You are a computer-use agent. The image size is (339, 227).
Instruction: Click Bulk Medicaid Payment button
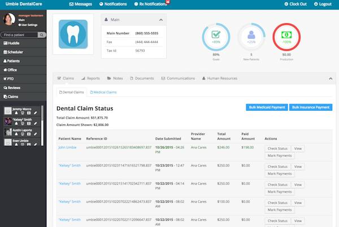coord(266,107)
